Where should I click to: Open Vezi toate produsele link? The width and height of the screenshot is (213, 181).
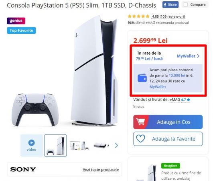(x=101, y=170)
